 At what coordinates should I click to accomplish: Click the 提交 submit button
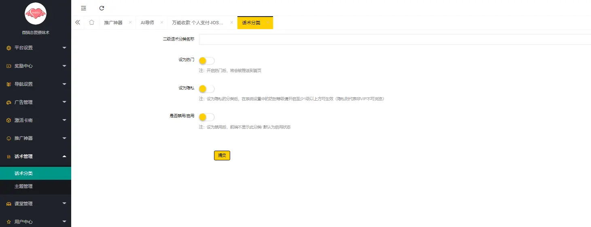point(222,156)
